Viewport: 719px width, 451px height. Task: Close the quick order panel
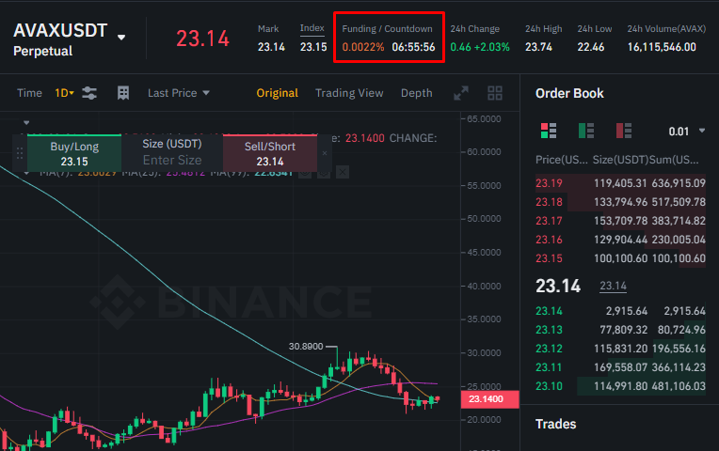325,153
